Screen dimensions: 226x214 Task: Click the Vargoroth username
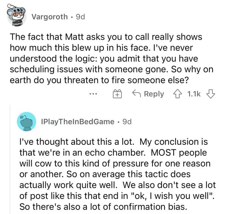[49, 17]
